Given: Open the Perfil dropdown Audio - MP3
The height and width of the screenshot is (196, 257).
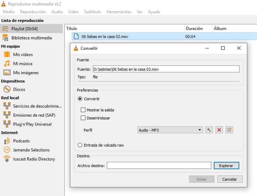Looking at the screenshot, I should point(170,130).
